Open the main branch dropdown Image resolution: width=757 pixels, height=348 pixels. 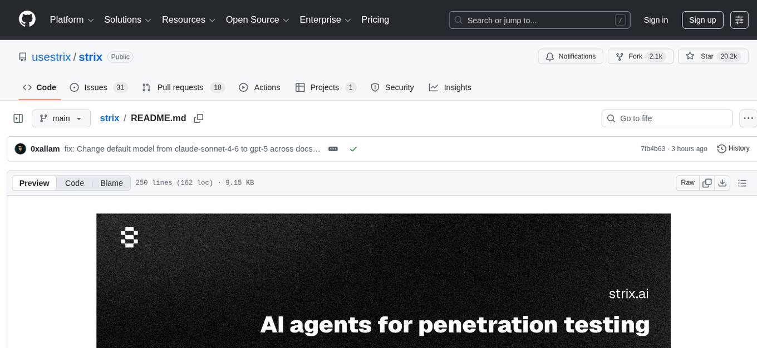[x=61, y=118]
